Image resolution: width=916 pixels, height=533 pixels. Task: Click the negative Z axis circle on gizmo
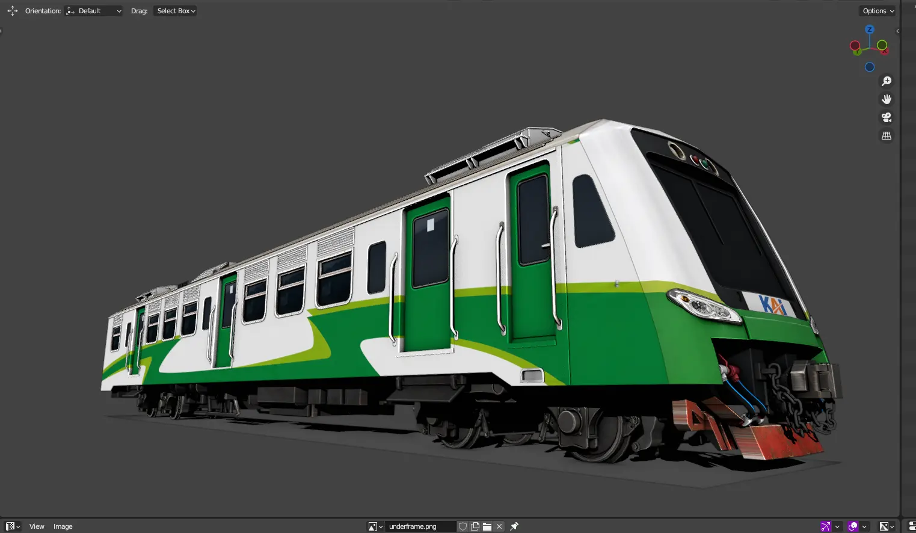click(x=870, y=67)
